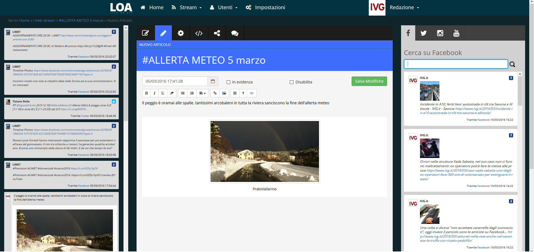Switch to the Twitter search tab
The height and width of the screenshot is (252, 534).
pos(424,33)
